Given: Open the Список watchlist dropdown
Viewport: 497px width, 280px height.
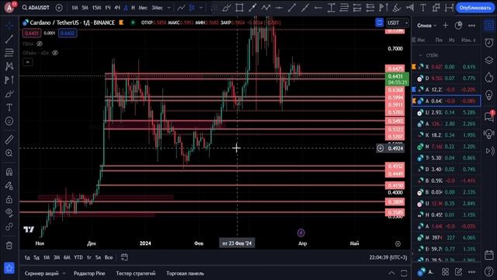Looking at the screenshot, I should click(x=426, y=26).
